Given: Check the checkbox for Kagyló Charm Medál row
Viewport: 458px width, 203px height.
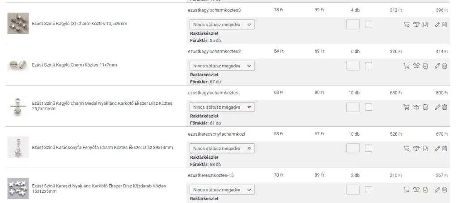Looking at the screenshot, I should [x=369, y=107].
